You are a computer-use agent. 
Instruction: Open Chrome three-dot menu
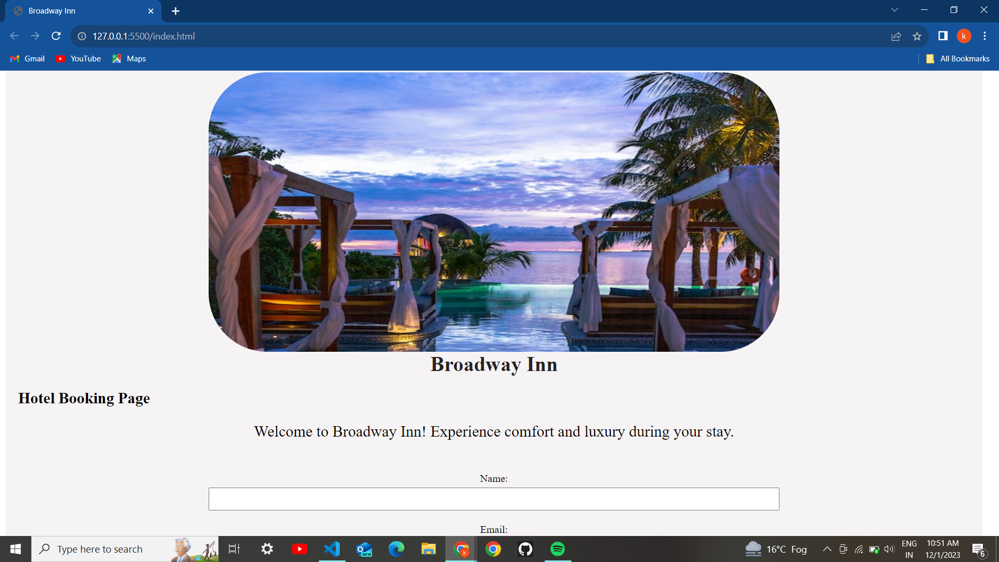tap(984, 36)
